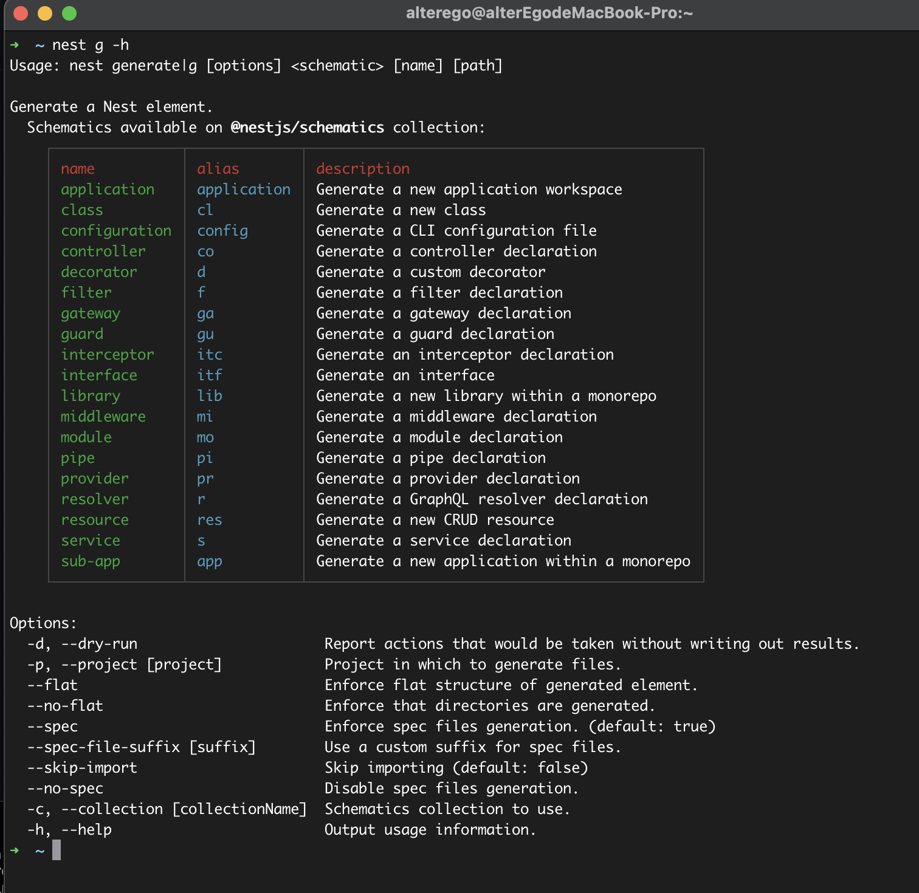This screenshot has height=893, width=919.
Task: Click 'Skip importing (default: false)' text
Action: pos(456,768)
